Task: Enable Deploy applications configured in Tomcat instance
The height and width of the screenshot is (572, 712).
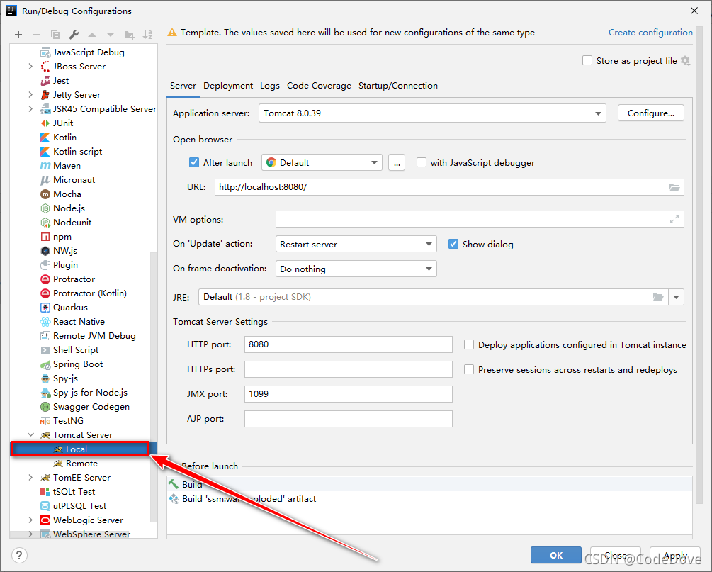Action: (469, 345)
